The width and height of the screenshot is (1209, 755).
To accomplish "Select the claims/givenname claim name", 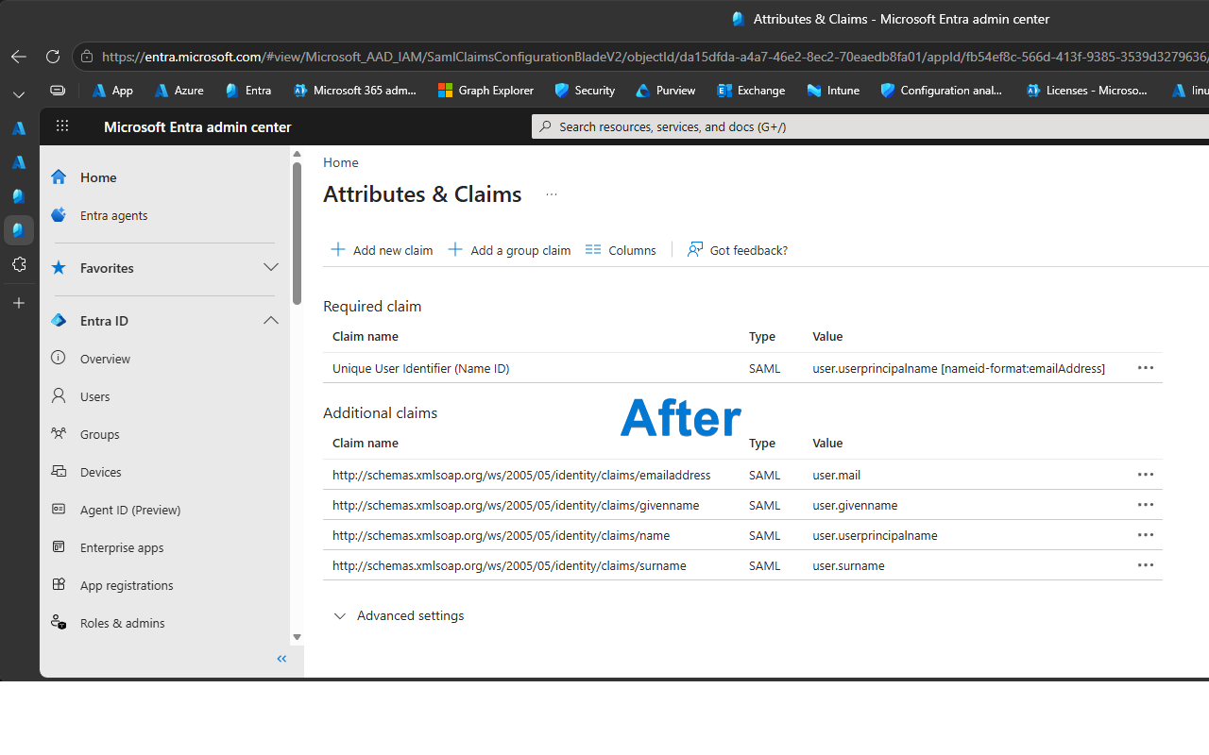I will click(516, 505).
